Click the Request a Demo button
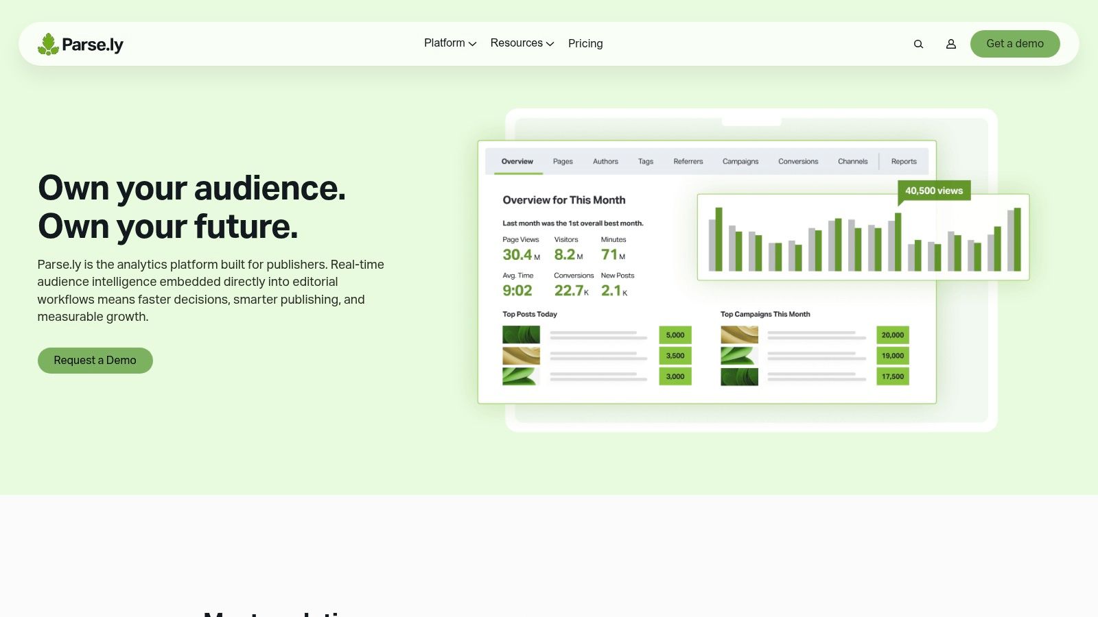Viewport: 1098px width, 617px height. pyautogui.click(x=95, y=360)
